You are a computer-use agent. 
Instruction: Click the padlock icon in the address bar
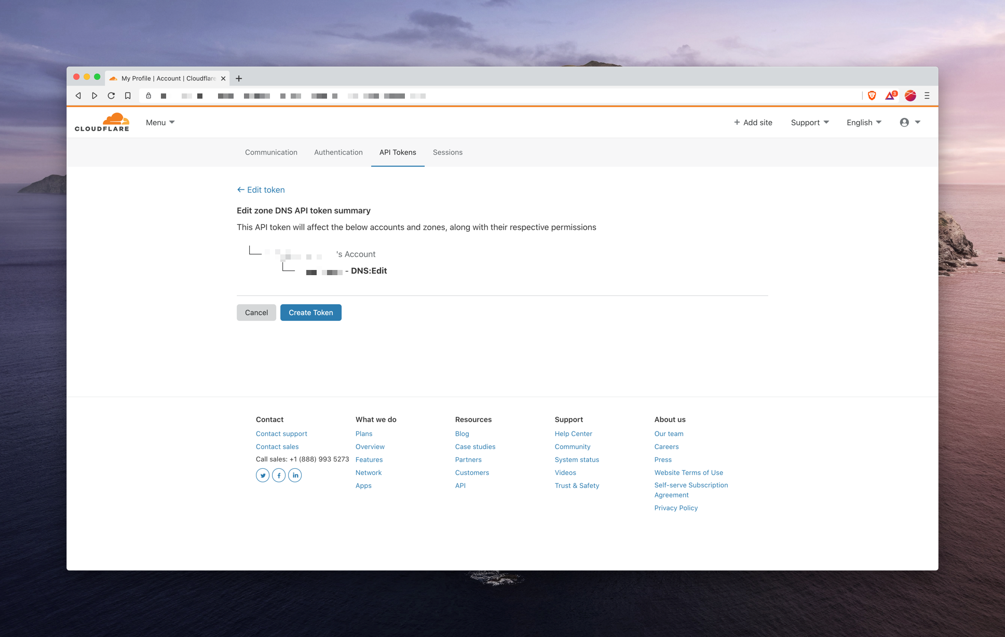(x=148, y=96)
